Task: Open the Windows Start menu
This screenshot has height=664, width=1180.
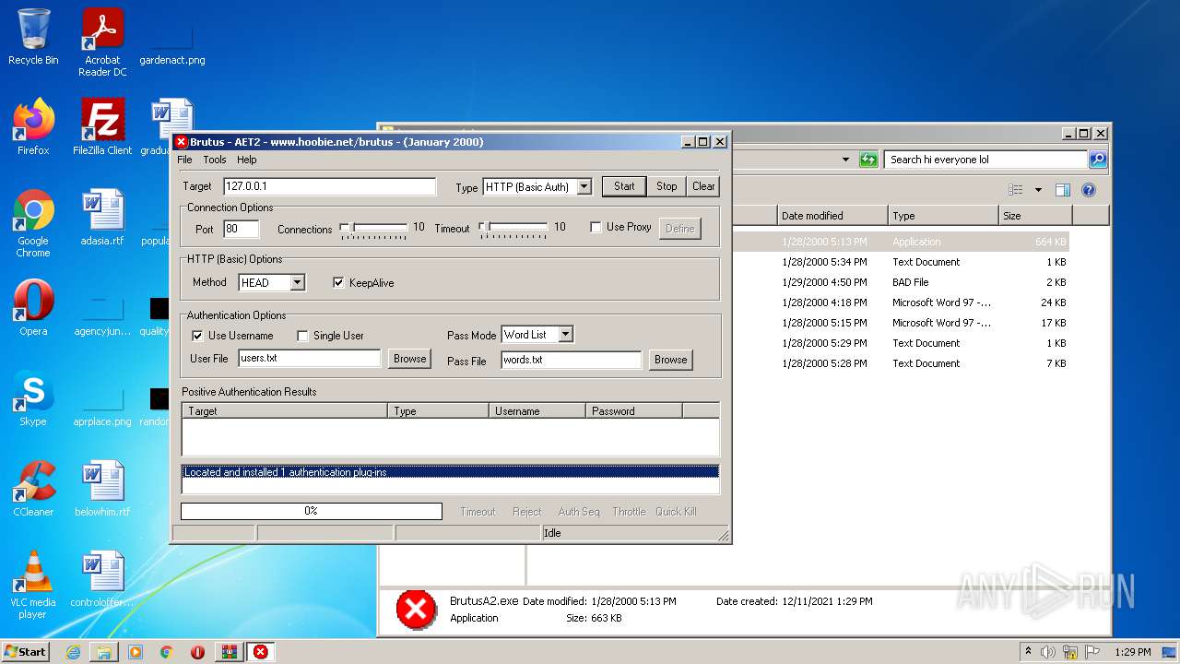Action: click(26, 652)
